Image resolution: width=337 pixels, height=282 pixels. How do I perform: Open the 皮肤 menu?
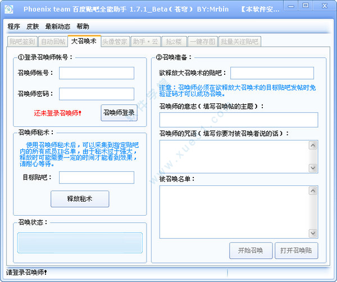coord(33,26)
